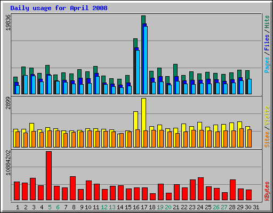Click day label 12 on the x-axis
Screen dimensions: 273x213
tap(104, 207)
